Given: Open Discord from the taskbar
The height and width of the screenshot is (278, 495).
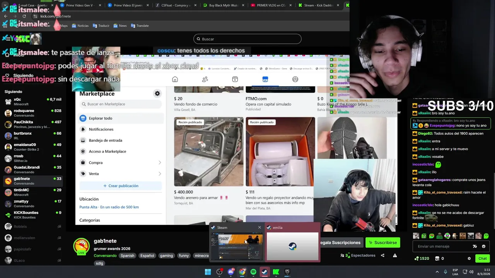Looking at the screenshot, I should (x=231, y=272).
